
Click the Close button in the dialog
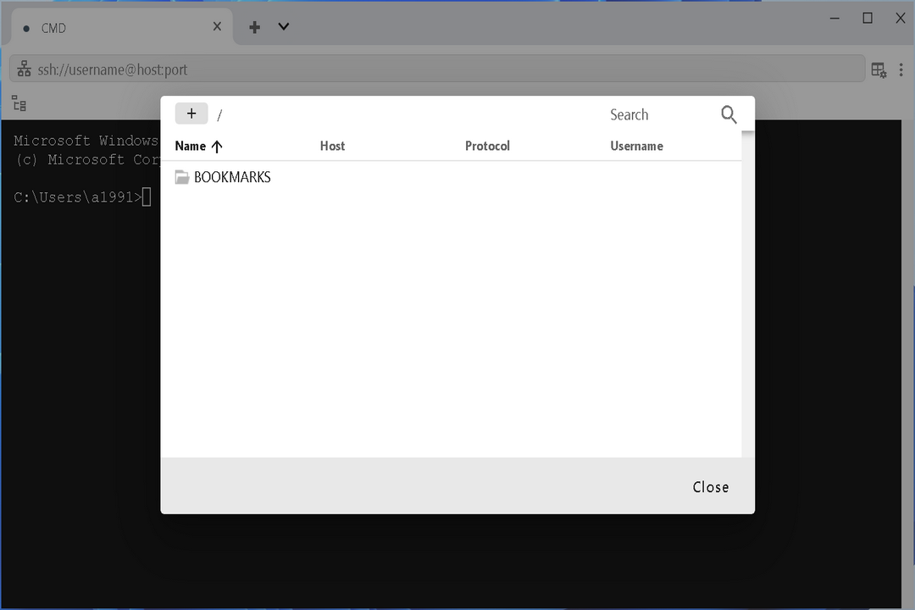[x=710, y=486]
